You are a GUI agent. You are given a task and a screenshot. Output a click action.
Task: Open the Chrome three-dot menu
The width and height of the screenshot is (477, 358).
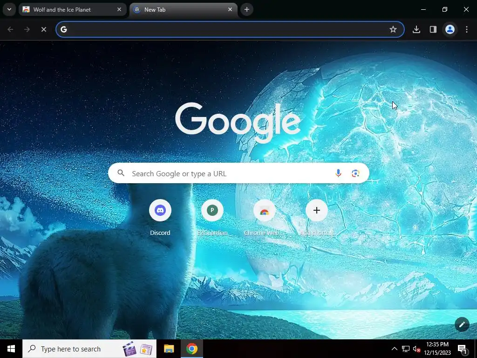point(467,29)
